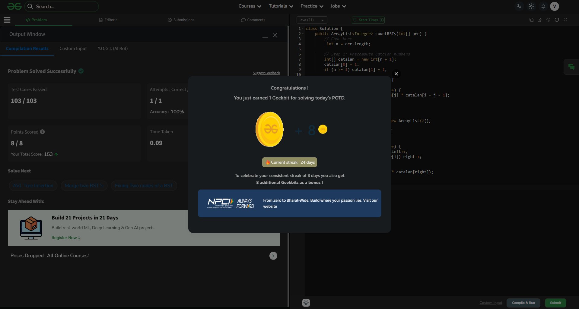This screenshot has width=579, height=309.
Task: Expand the Courses menu
Action: pyautogui.click(x=250, y=6)
